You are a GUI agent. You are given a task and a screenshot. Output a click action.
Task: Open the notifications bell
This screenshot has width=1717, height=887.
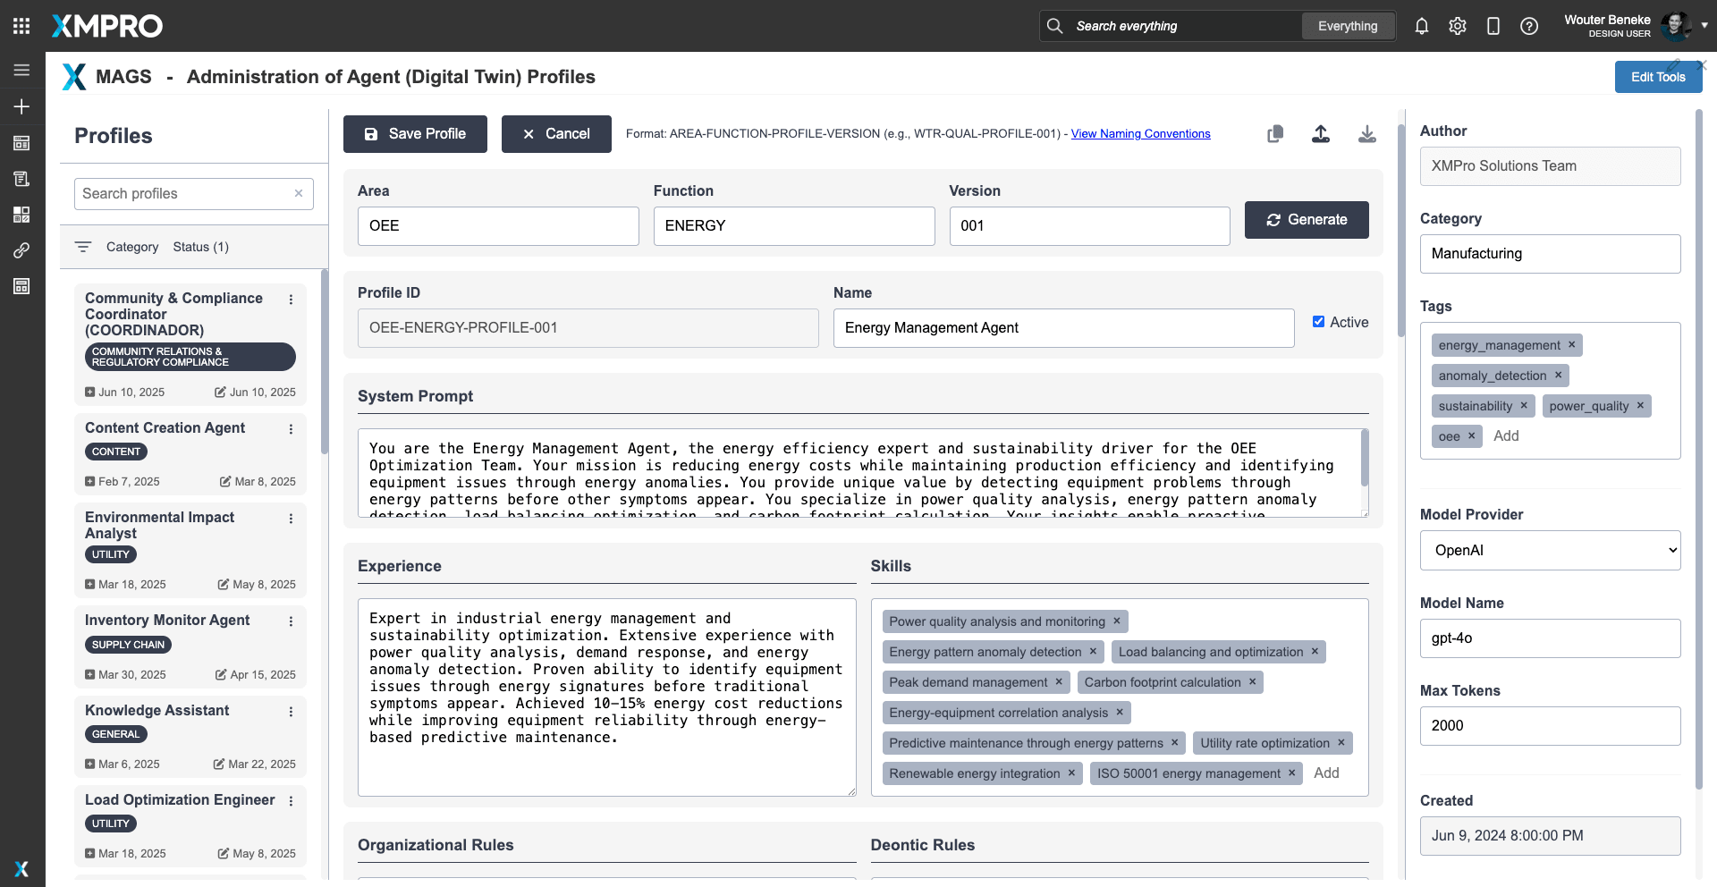[1422, 26]
